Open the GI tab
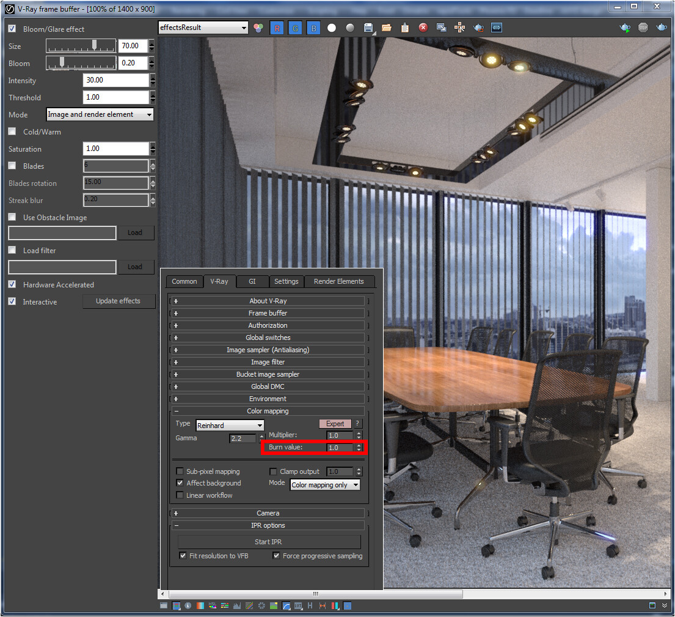Viewport: 675px width, 617px height. click(252, 281)
